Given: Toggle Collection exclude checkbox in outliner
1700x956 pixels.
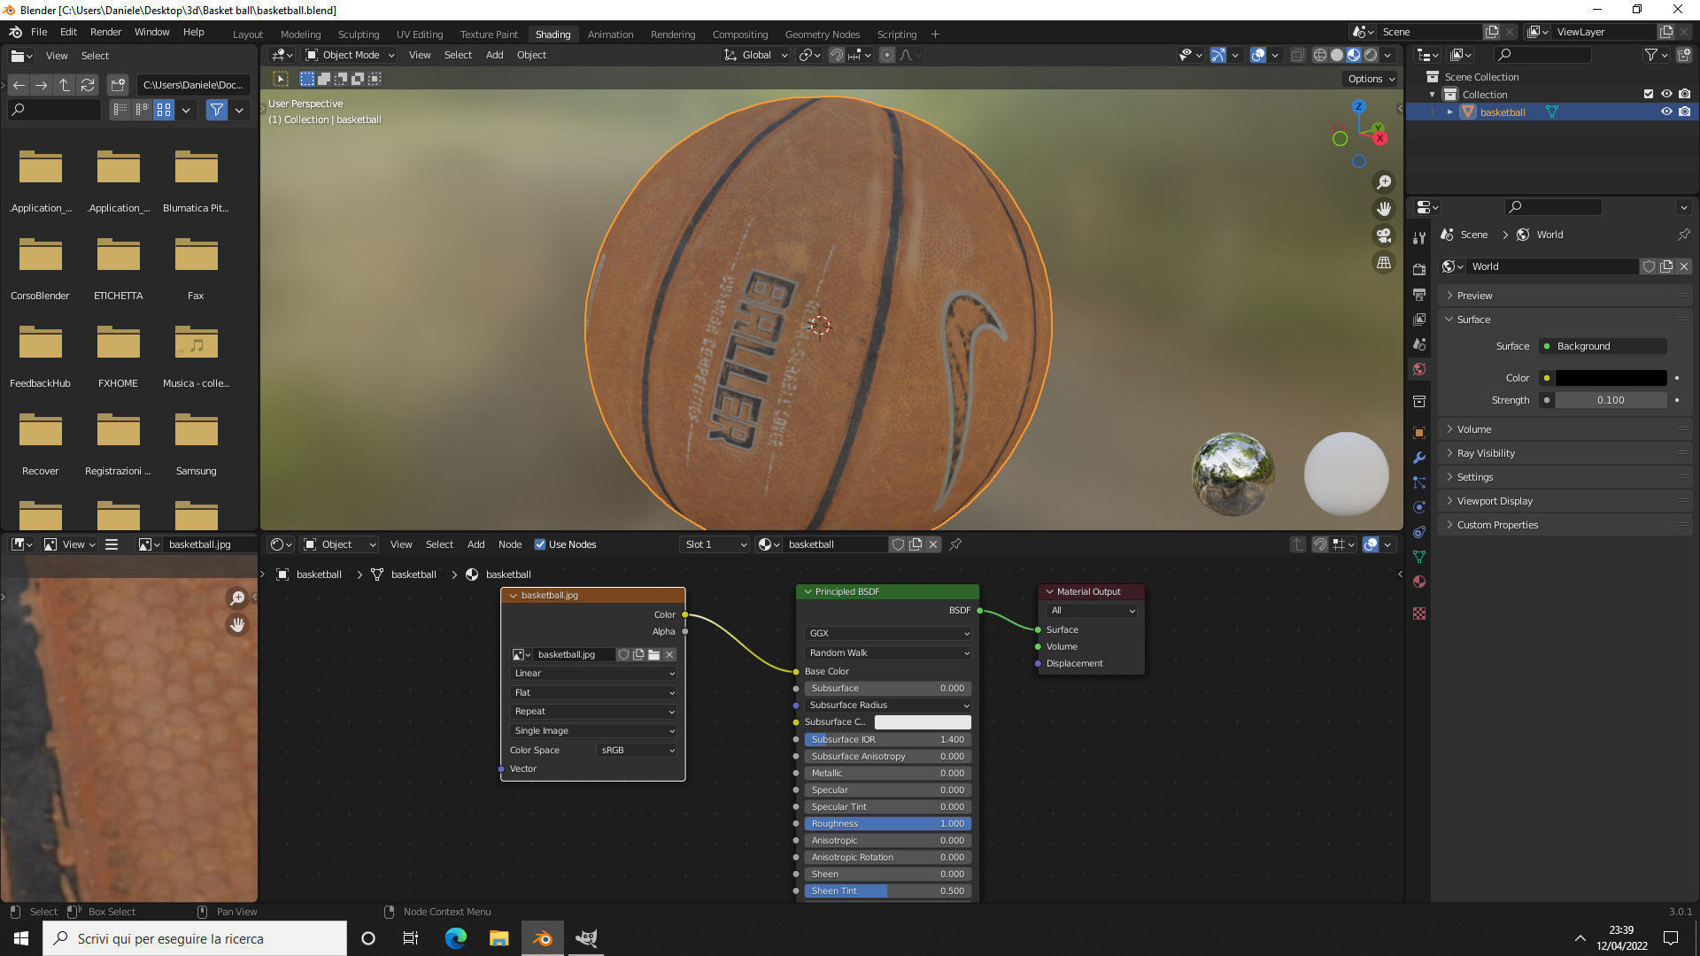Looking at the screenshot, I should (1649, 94).
